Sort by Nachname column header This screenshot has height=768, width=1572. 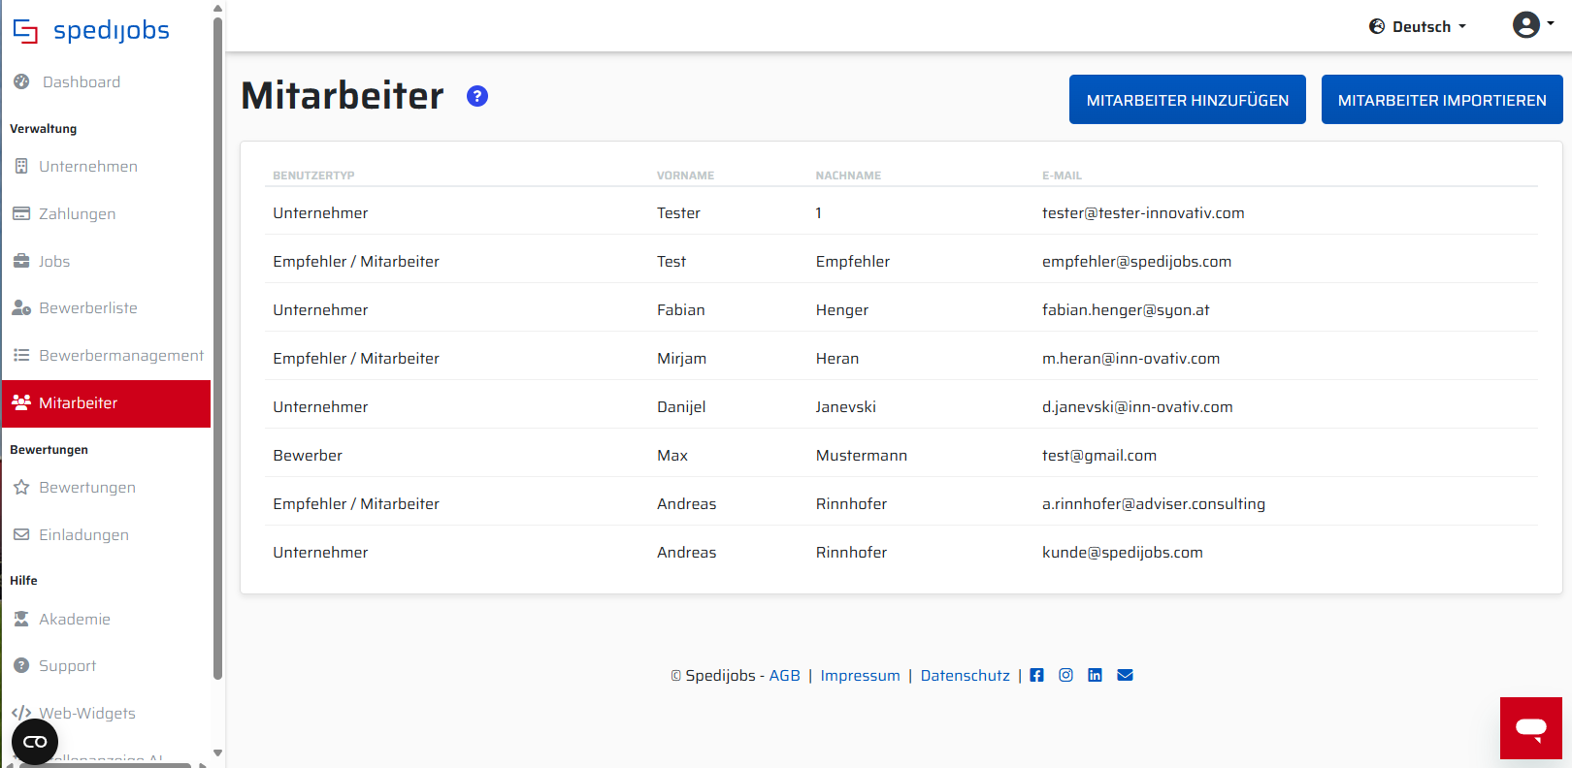[x=848, y=176]
